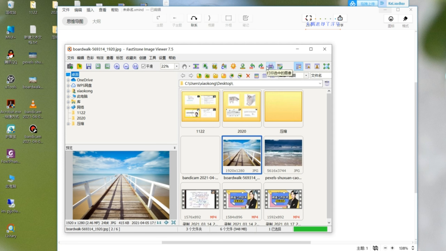Click the 图标 button in XMind
Screen dimensions: 446x251
(x=391, y=21)
